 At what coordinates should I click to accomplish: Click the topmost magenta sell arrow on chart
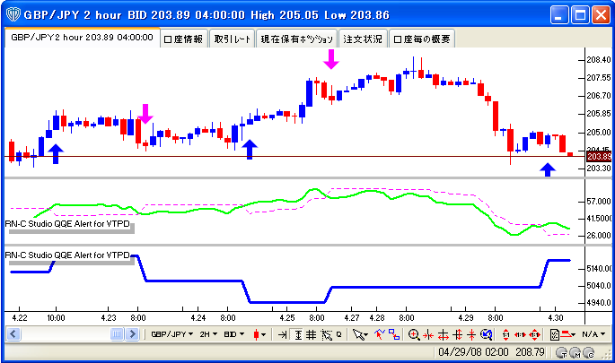331,59
